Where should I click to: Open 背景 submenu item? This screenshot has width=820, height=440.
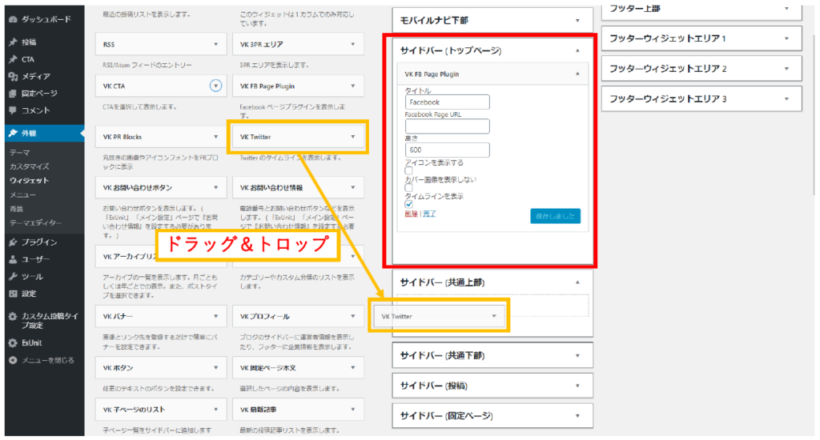pyautogui.click(x=16, y=209)
